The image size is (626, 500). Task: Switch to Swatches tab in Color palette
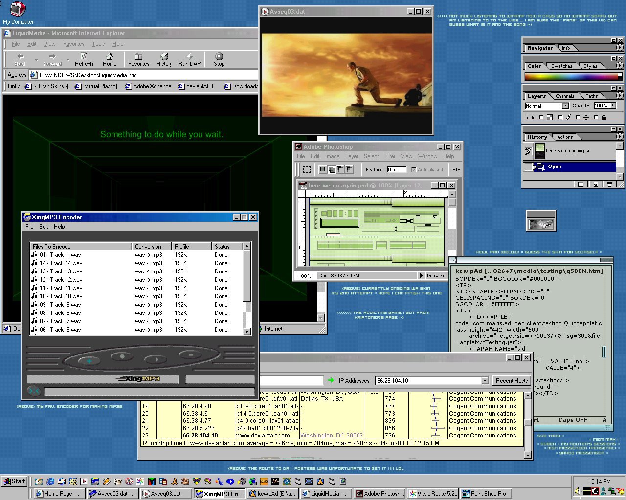(x=561, y=66)
